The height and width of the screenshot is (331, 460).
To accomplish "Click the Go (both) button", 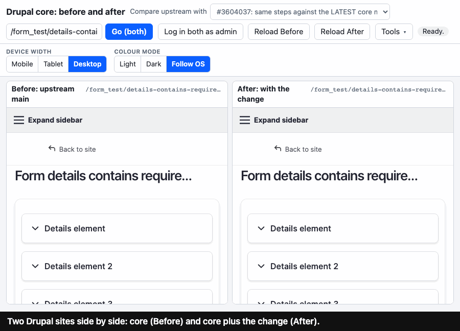I will coord(129,32).
